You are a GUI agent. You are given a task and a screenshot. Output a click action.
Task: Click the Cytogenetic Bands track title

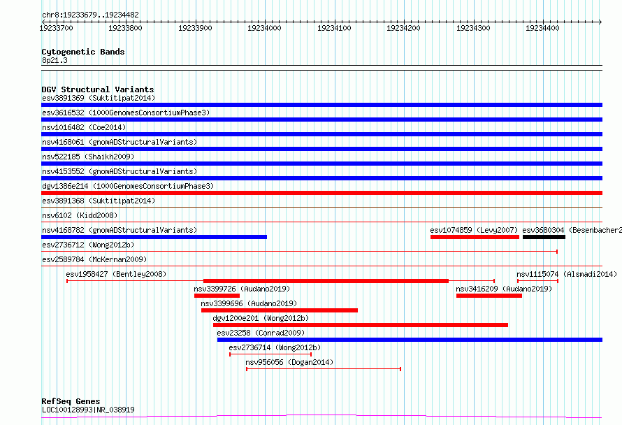point(83,52)
